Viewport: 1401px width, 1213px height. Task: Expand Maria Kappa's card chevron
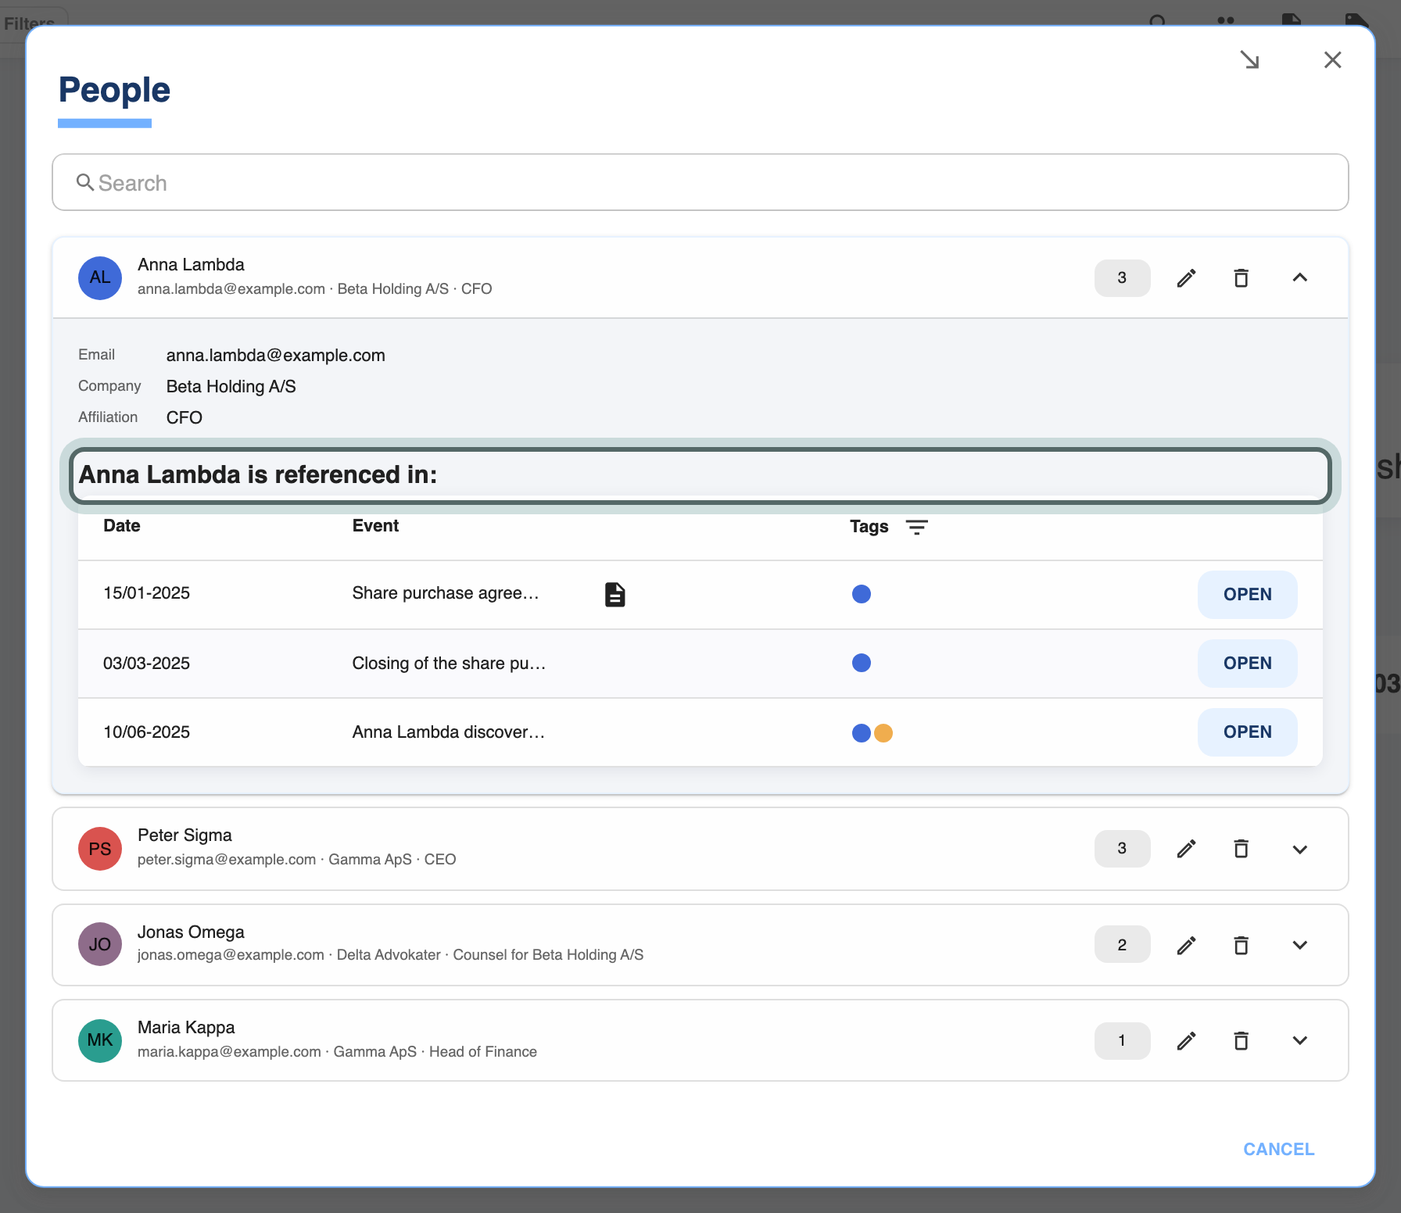(1299, 1040)
